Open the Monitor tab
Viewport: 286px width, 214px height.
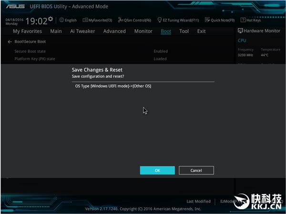(143, 31)
